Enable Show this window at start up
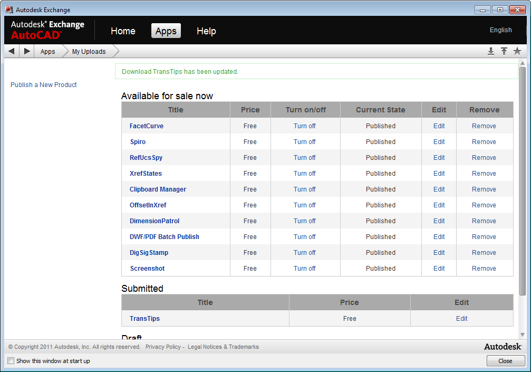The height and width of the screenshot is (372, 531). click(x=11, y=361)
